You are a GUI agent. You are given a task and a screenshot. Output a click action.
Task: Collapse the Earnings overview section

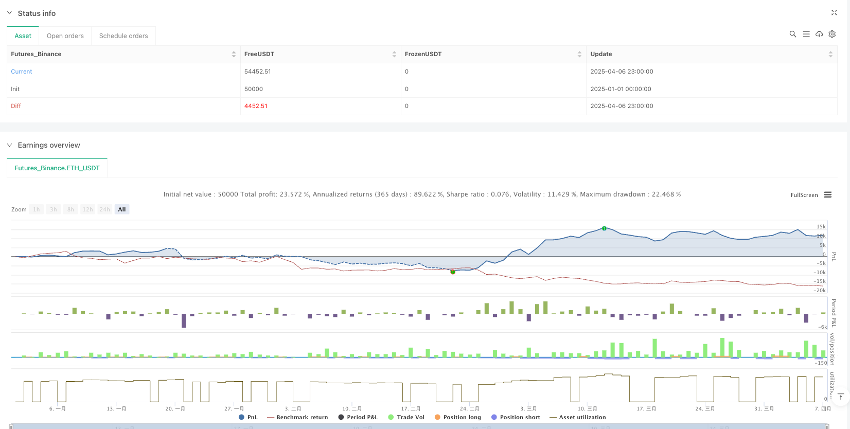(9, 145)
